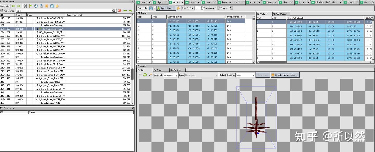Screen dimensions: 375x152
Task: Open preview options with the gear icon
Action: click(x=140, y=75)
